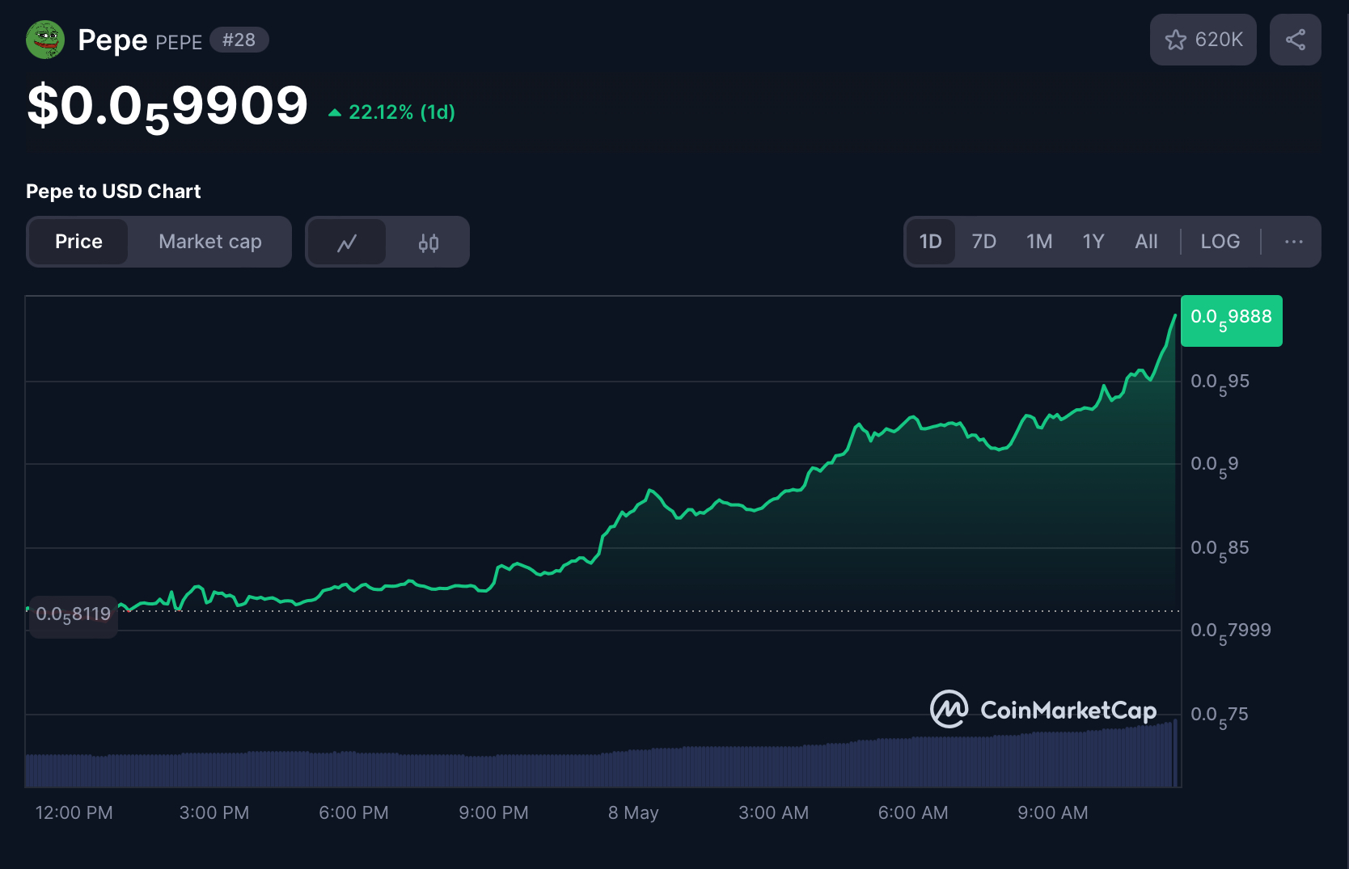The image size is (1349, 869).
Task: Choose the 7D time range
Action: 983,242
